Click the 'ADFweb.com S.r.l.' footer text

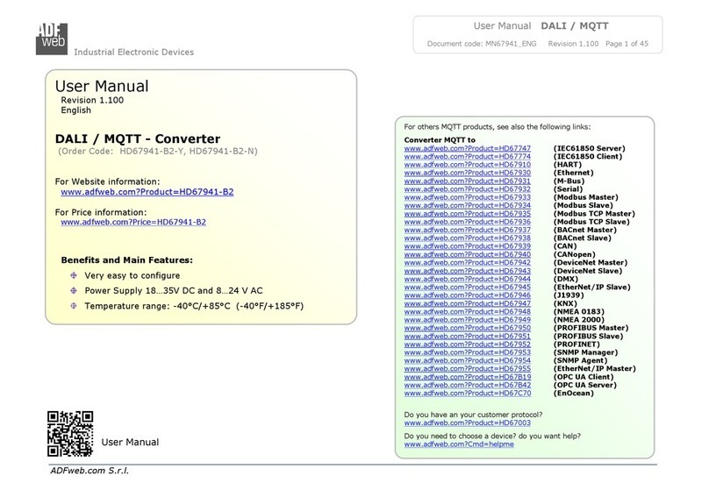90,471
